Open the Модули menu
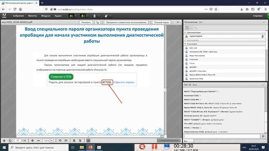Image resolution: width=269 pixels, height=151 pixels. [46, 16]
